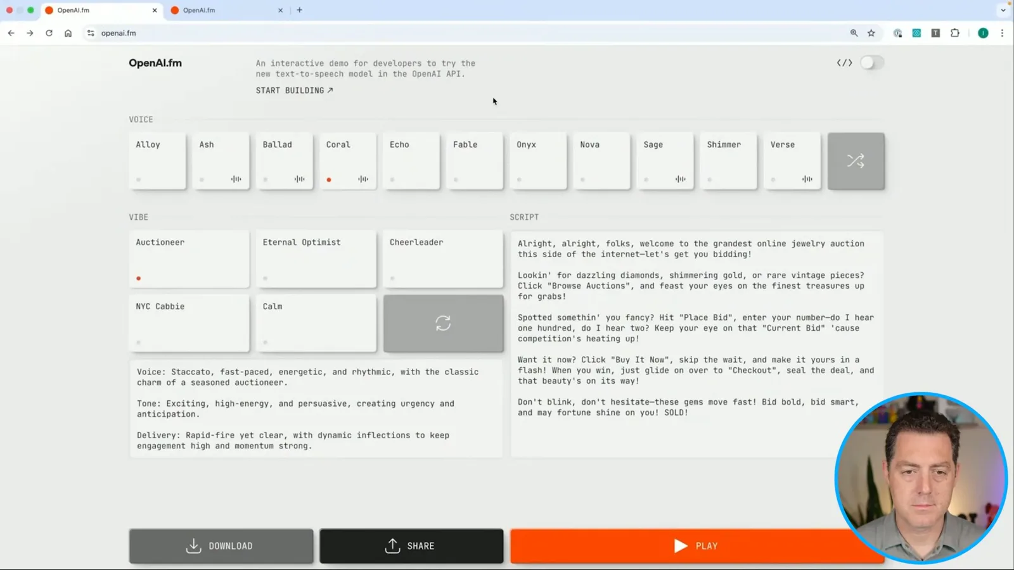Select the Verse voice

pyautogui.click(x=792, y=161)
